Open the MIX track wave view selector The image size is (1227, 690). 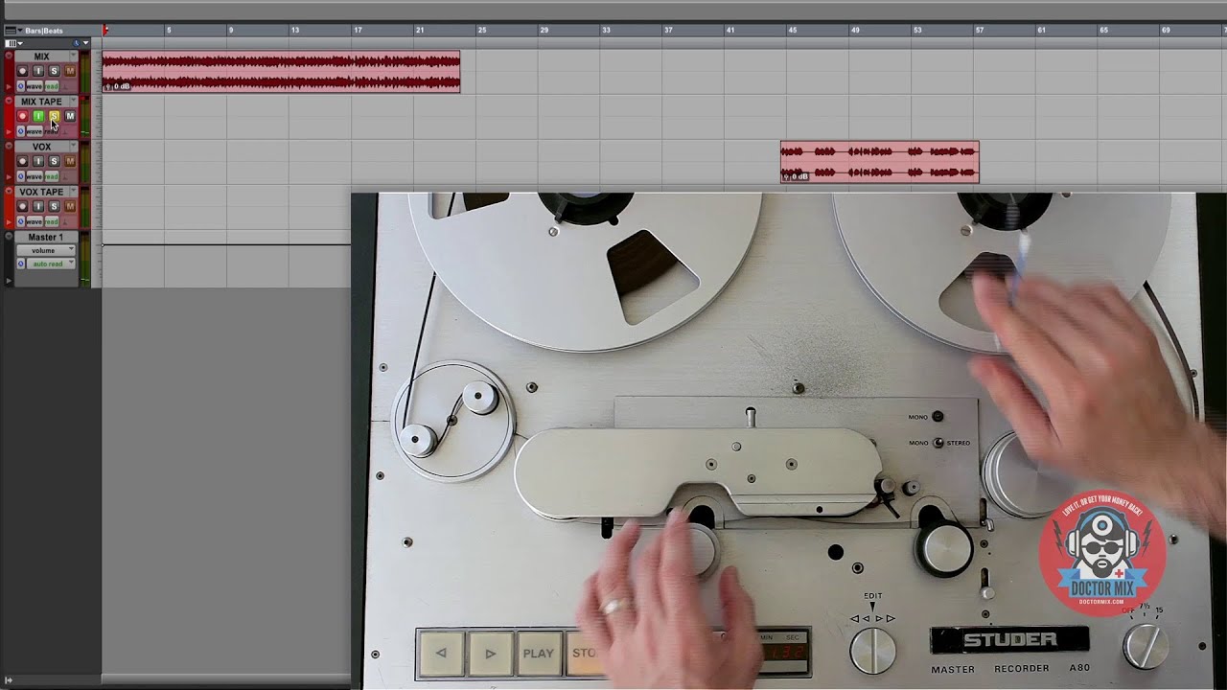click(35, 86)
